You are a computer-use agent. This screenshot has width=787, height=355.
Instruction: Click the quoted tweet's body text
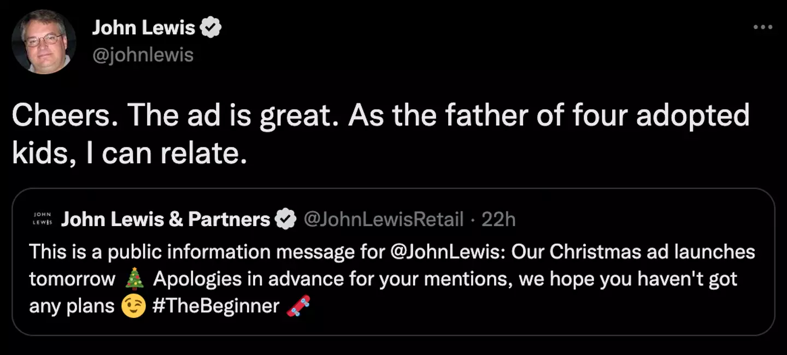pos(383,279)
